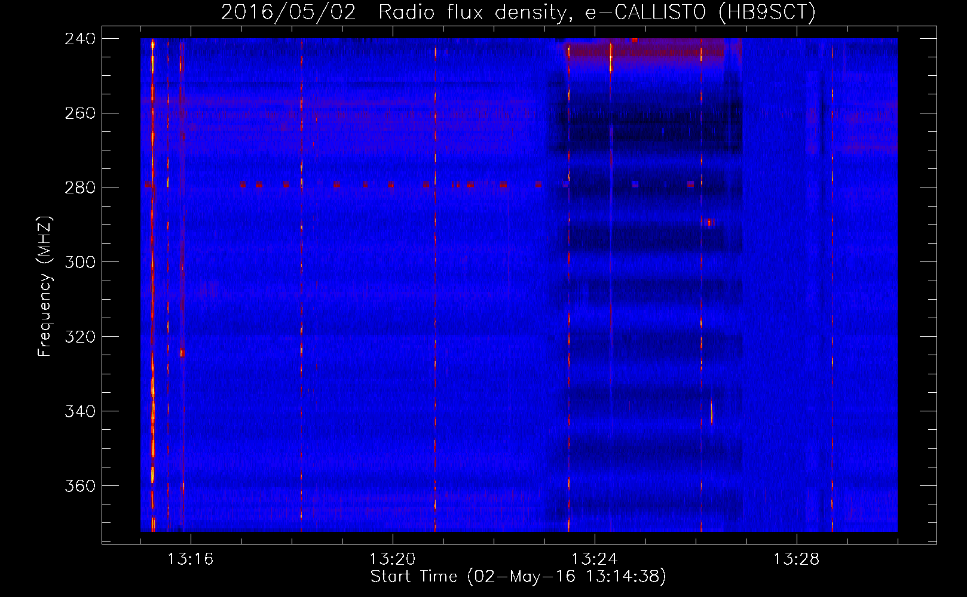Screen dimensions: 967x597
Task: Click the 13:20 time tick label
Action: coord(393,559)
